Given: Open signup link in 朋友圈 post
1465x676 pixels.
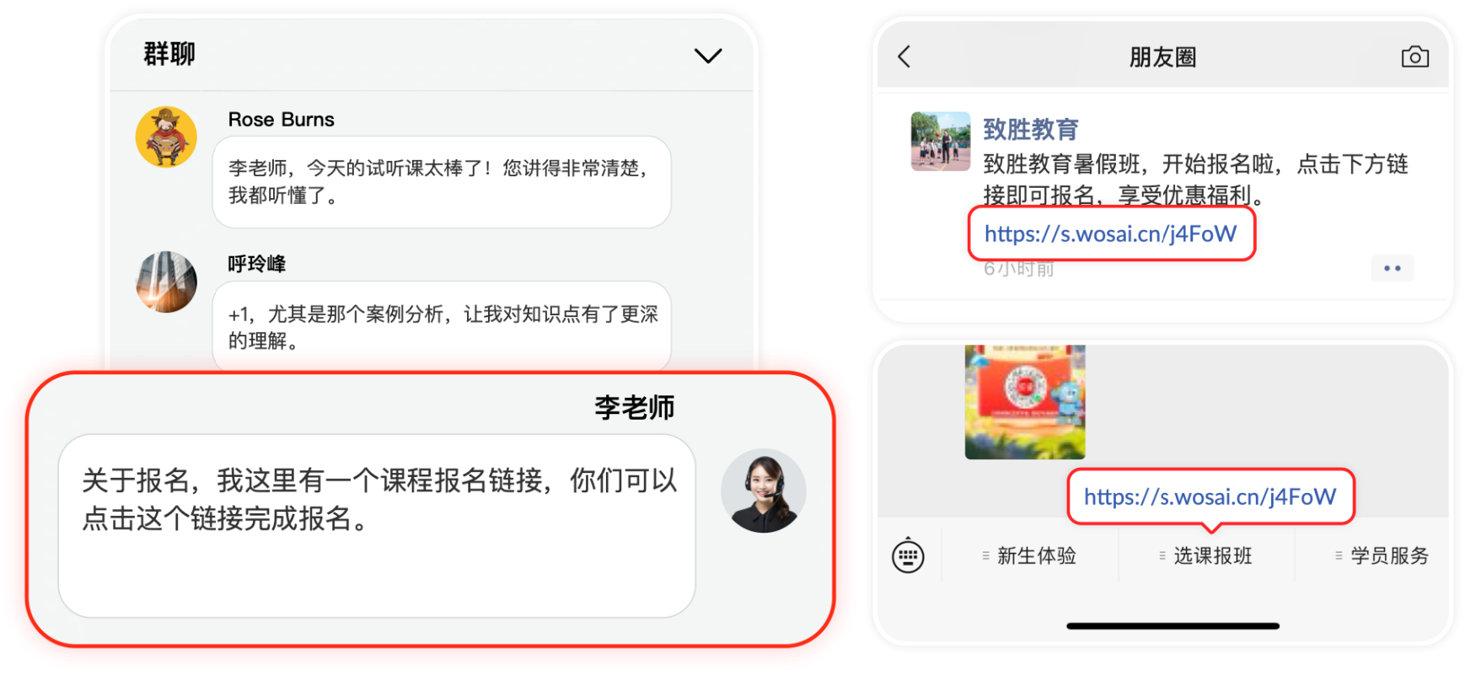Looking at the screenshot, I should coord(1111,233).
